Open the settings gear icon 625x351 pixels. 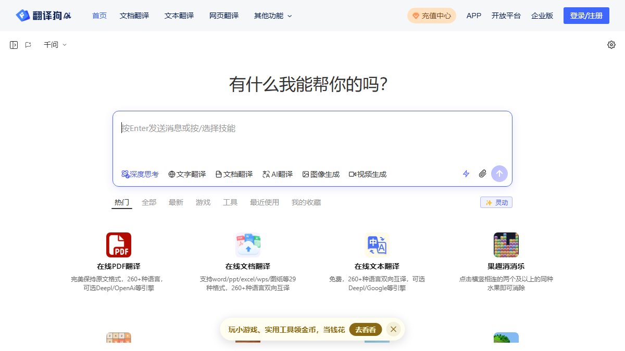(611, 45)
